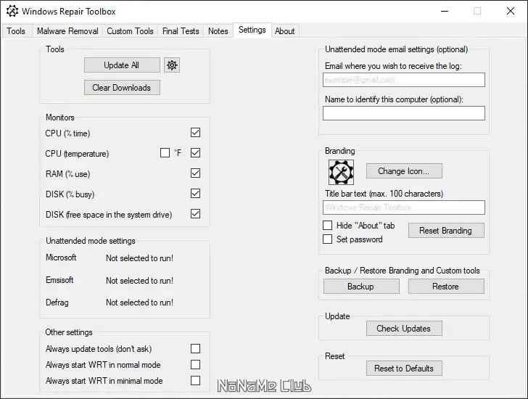528x399 pixels.
Task: Check the Hide "About" tab option
Action: (x=327, y=226)
